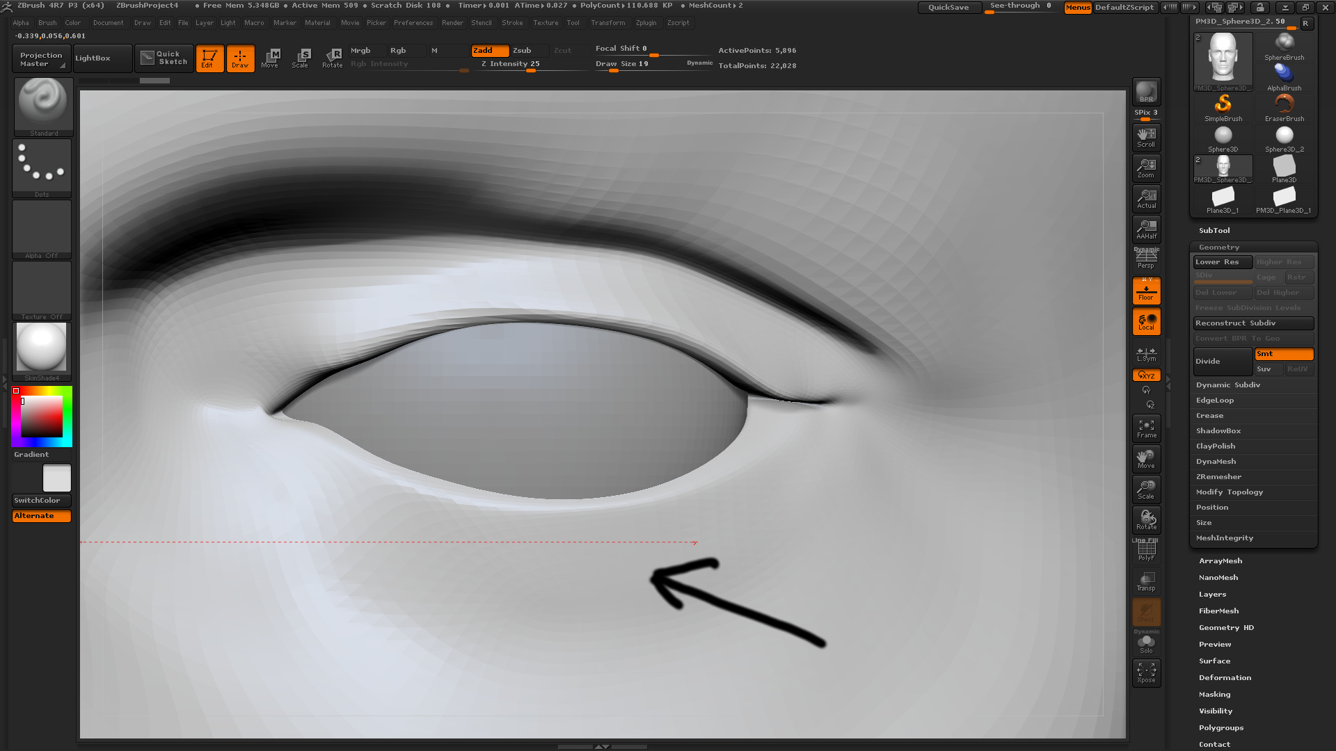Enable Solo mode on the right shelf
This screenshot has width=1336, height=751.
[1146, 643]
